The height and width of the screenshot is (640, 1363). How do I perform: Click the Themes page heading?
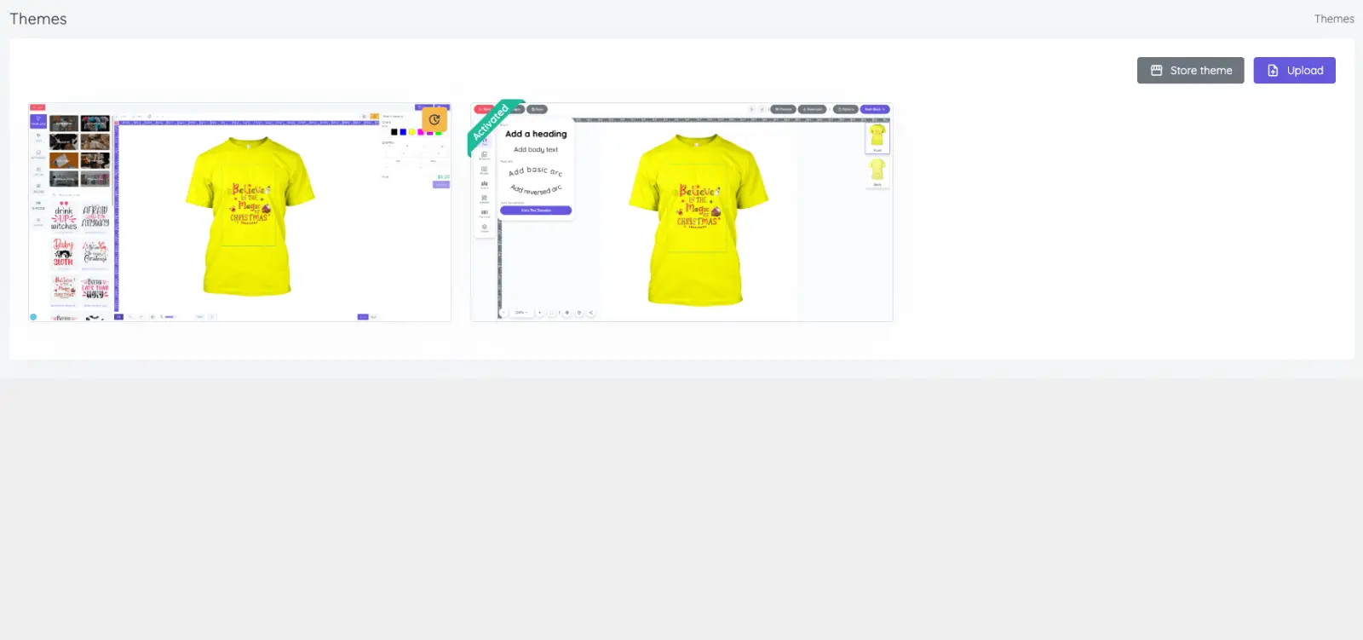(38, 19)
